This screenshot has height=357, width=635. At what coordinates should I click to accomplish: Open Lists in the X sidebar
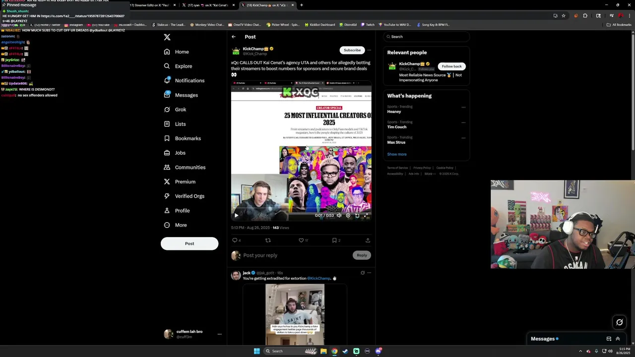pos(175,124)
